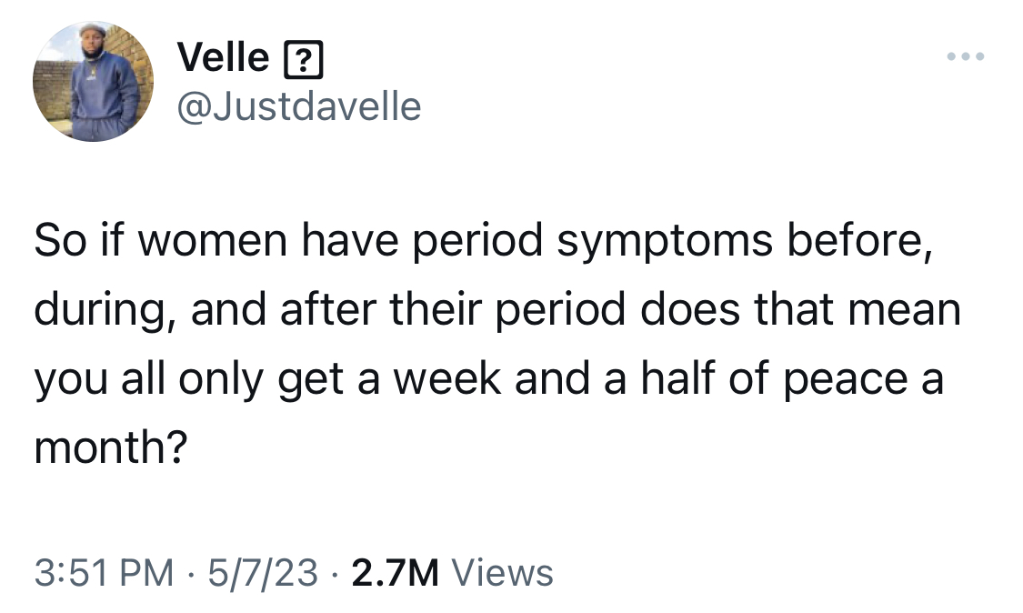The image size is (1023, 613).
Task: Click the tweet line beginning "you all only get"
Action: (488, 380)
